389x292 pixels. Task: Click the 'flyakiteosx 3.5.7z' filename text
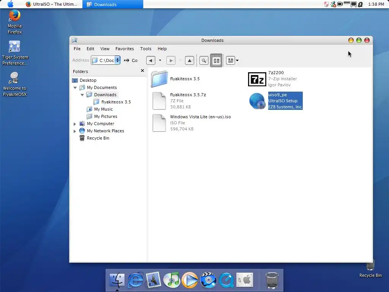tap(188, 95)
